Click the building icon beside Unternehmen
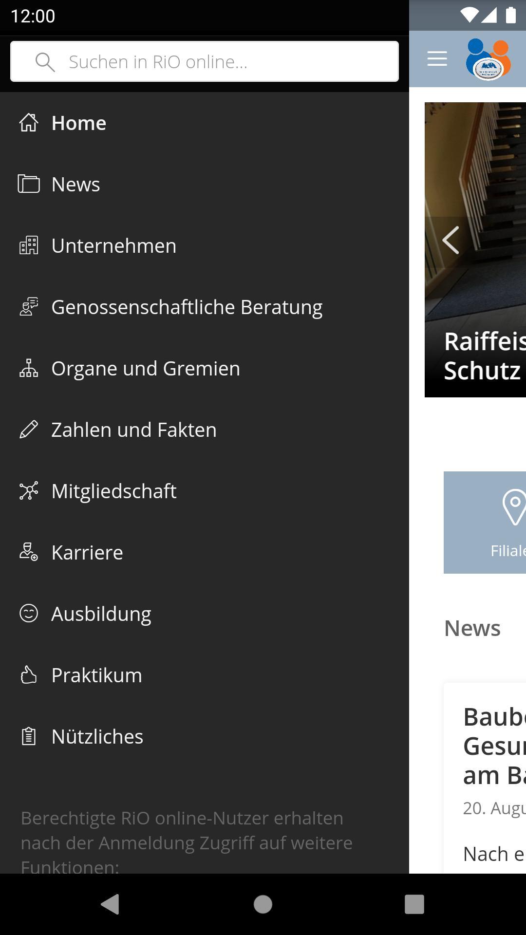 (x=29, y=245)
